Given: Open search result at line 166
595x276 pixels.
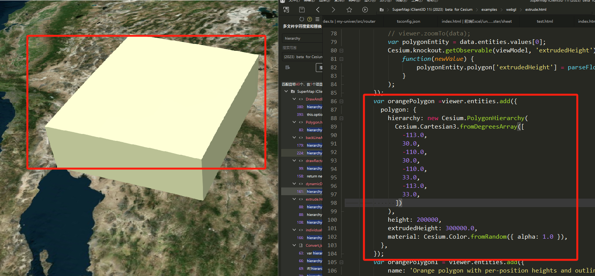Looking at the screenshot, I should point(310,238).
